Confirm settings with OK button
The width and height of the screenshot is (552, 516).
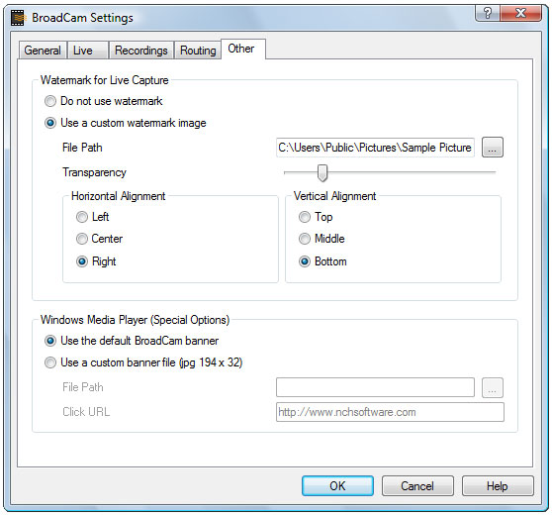click(337, 486)
